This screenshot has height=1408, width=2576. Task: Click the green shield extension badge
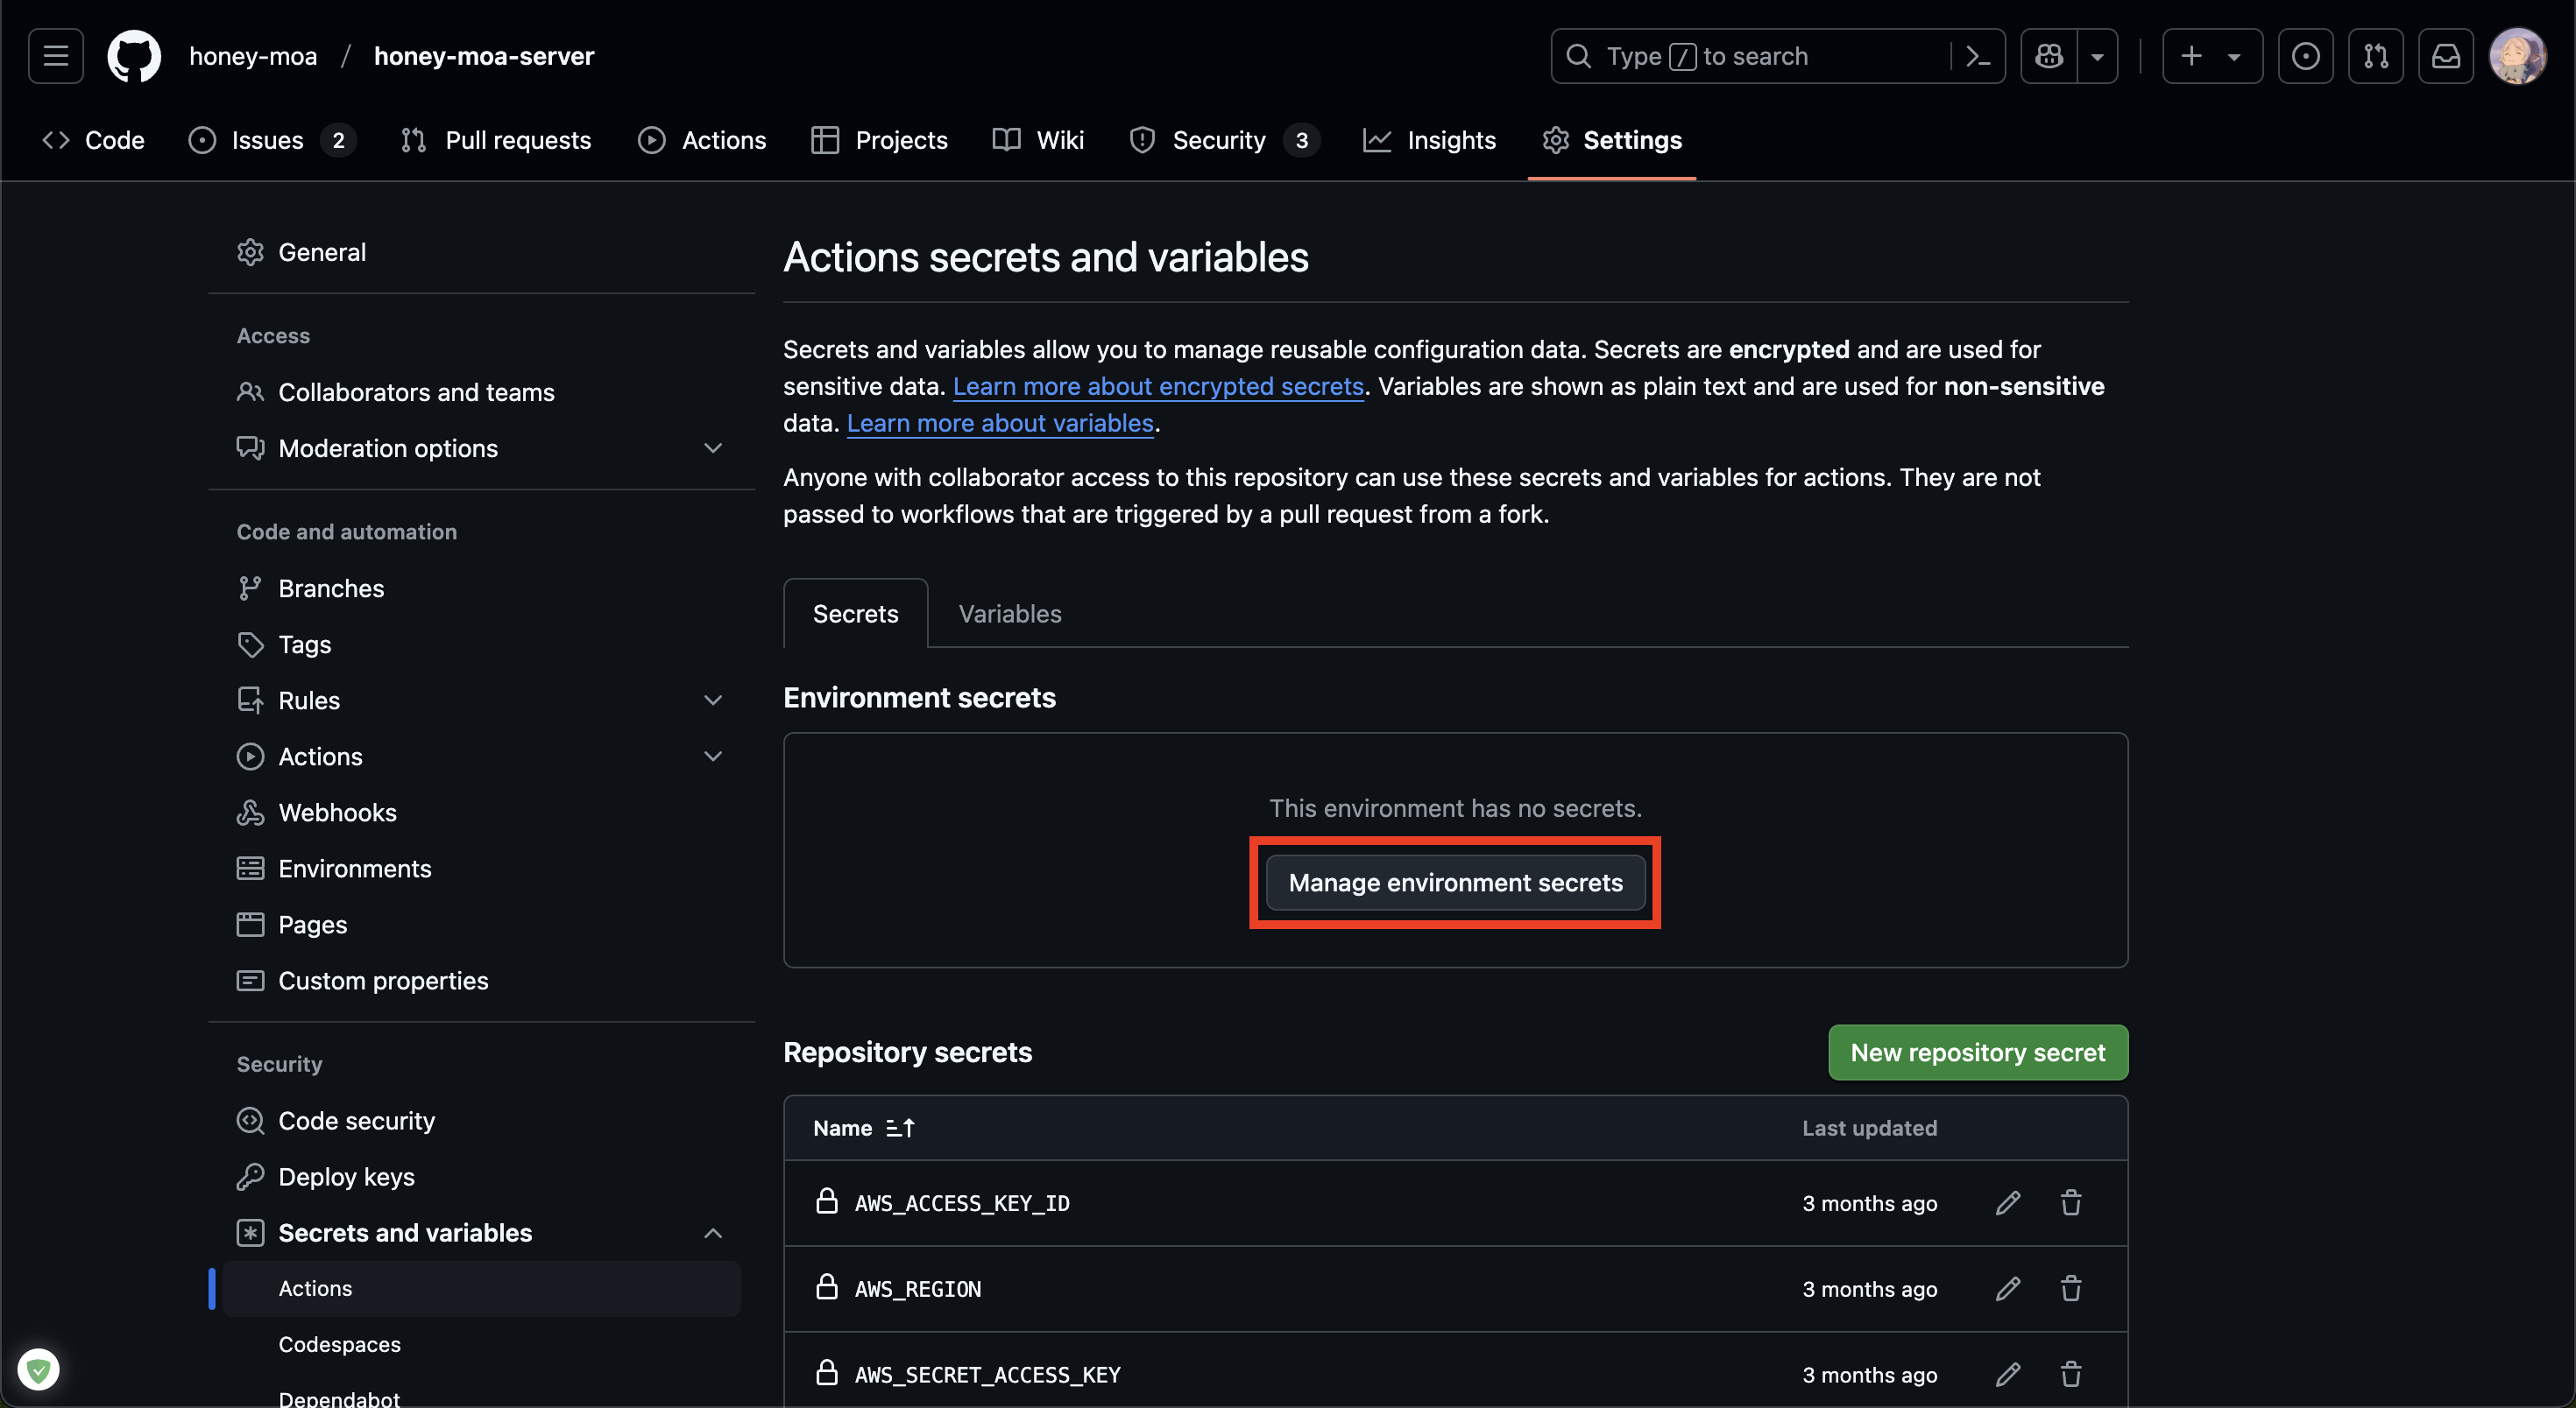tap(38, 1369)
